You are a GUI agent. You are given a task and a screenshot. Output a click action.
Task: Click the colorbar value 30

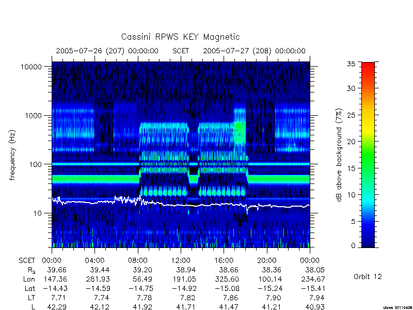click(x=351, y=88)
